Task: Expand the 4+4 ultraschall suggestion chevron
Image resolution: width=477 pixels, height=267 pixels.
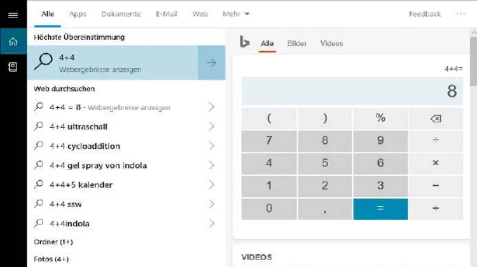Action: point(212,127)
